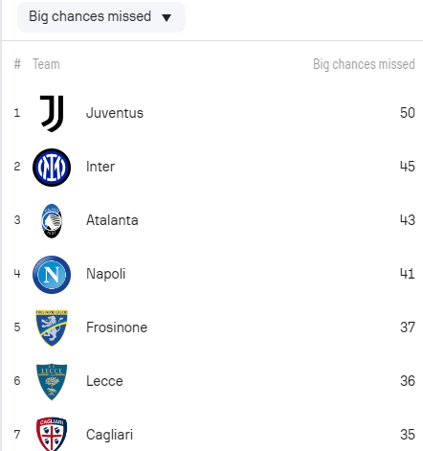The width and height of the screenshot is (423, 451).
Task: Open the Cagliari team name link
Action: pyautogui.click(x=109, y=435)
